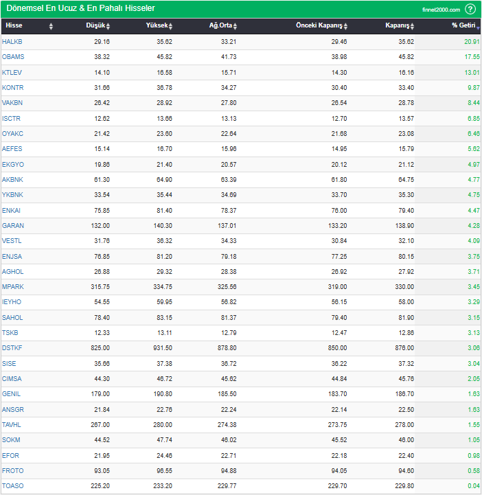482x495 pixels.
Task: Click sort arrows next to Düşük
Action: click(x=108, y=26)
